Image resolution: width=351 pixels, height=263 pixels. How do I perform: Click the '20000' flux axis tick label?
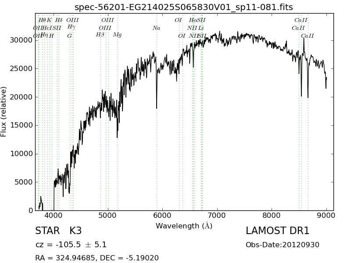click(21, 97)
